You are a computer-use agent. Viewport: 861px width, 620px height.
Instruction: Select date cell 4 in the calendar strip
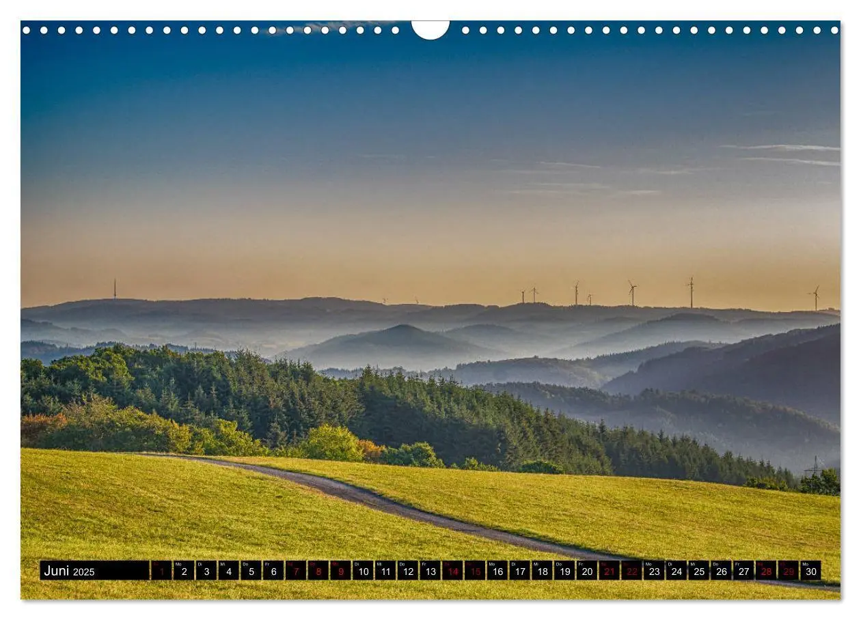click(x=228, y=571)
